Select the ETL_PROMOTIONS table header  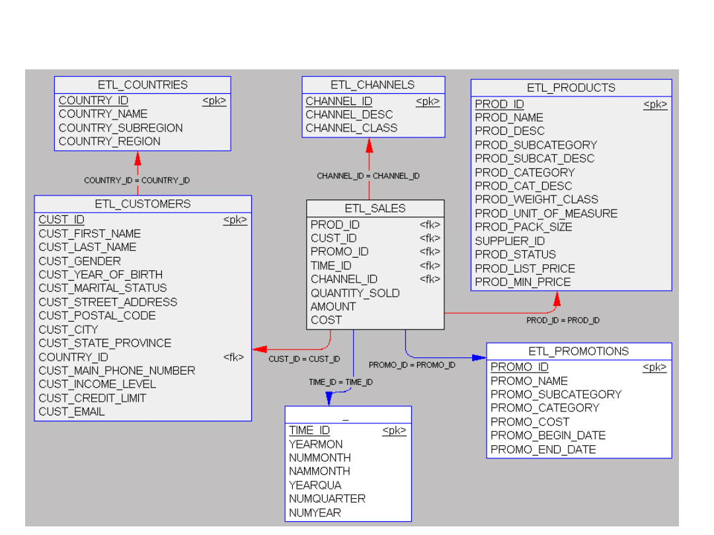578,351
